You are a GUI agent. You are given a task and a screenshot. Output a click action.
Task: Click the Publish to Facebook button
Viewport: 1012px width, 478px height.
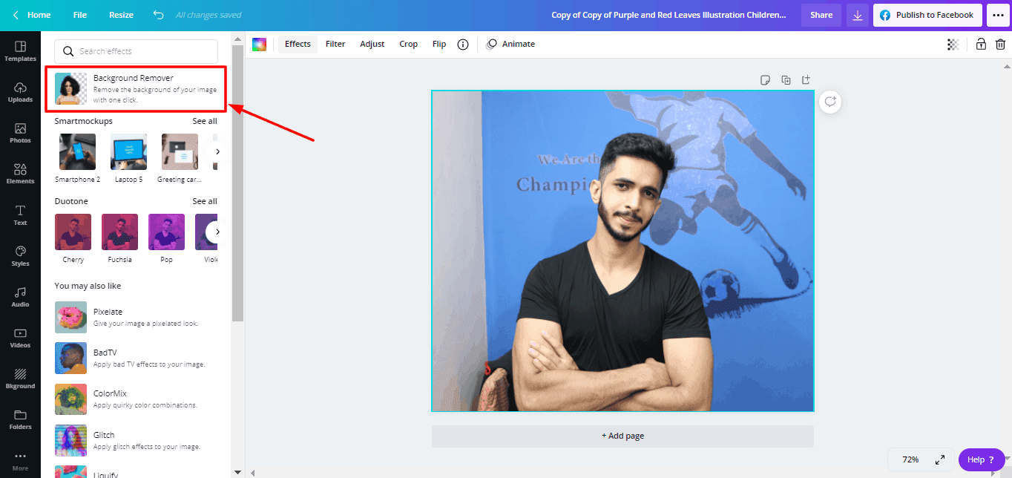click(x=927, y=15)
